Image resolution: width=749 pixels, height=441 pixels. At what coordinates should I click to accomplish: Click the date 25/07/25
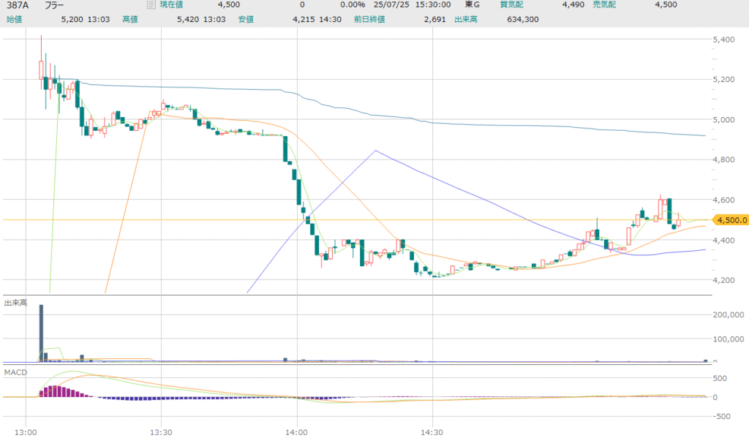391,5
